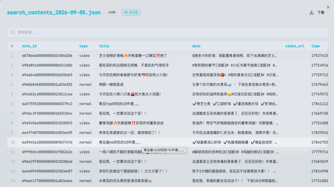
Task: Click the # column header
Action: [12, 46]
